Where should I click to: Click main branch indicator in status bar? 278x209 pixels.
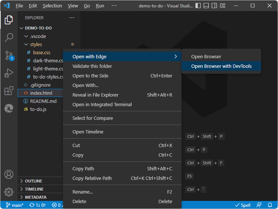click(14, 205)
